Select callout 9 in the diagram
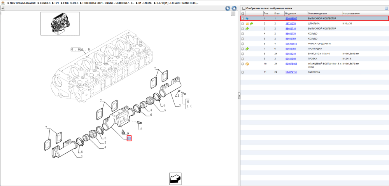The width and height of the screenshot is (389, 186). coord(128,134)
